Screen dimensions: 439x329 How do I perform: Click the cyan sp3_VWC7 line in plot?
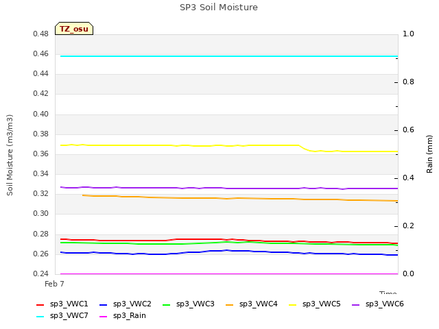229,56
